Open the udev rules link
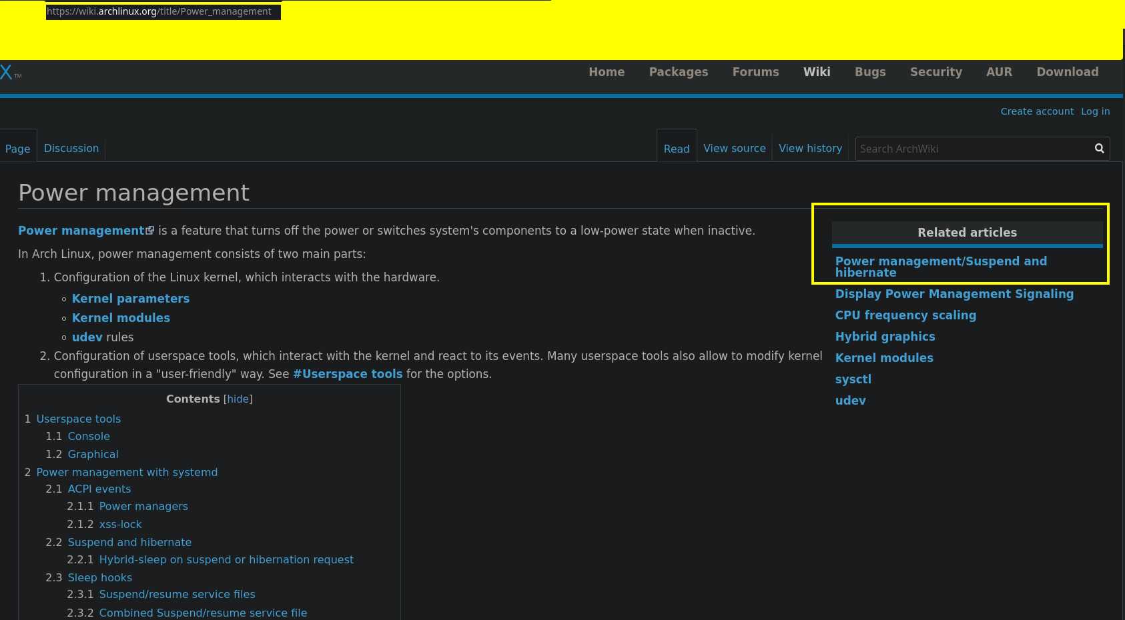This screenshot has height=620, width=1125. [x=87, y=337]
